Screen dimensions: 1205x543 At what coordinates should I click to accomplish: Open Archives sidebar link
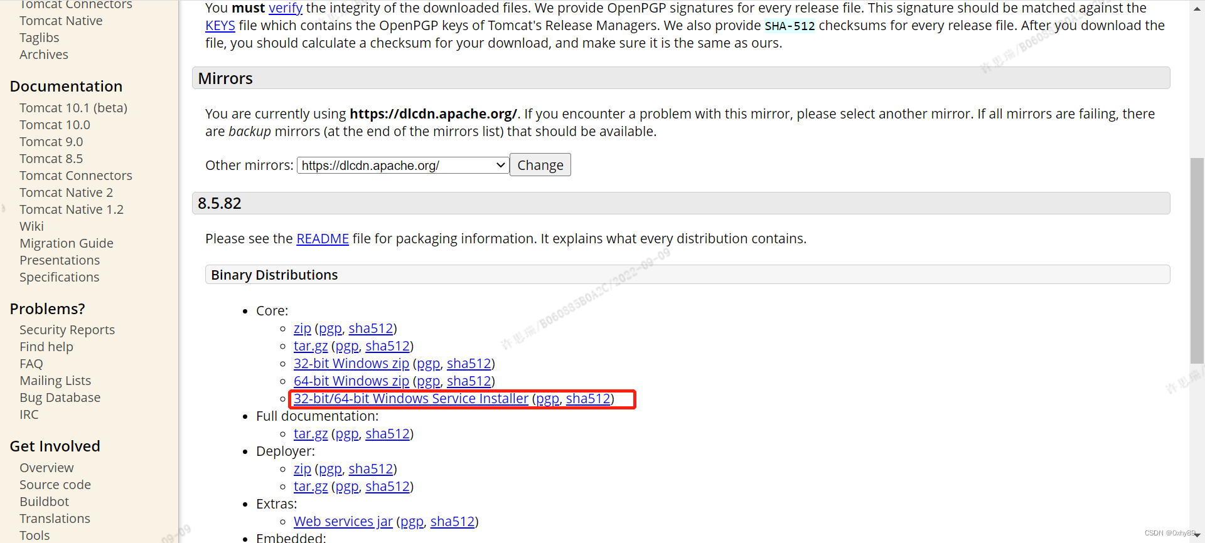point(44,55)
